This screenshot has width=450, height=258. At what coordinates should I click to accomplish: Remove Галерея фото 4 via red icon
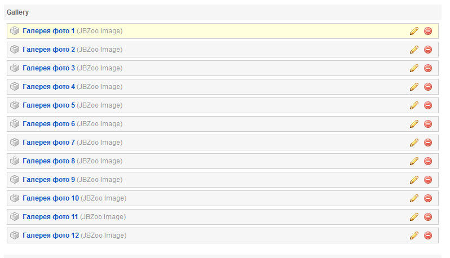(428, 87)
